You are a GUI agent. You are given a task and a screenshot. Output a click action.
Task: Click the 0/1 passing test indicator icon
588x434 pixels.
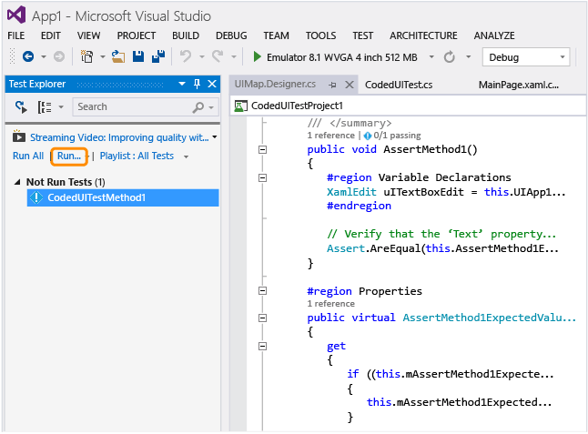[x=368, y=136]
